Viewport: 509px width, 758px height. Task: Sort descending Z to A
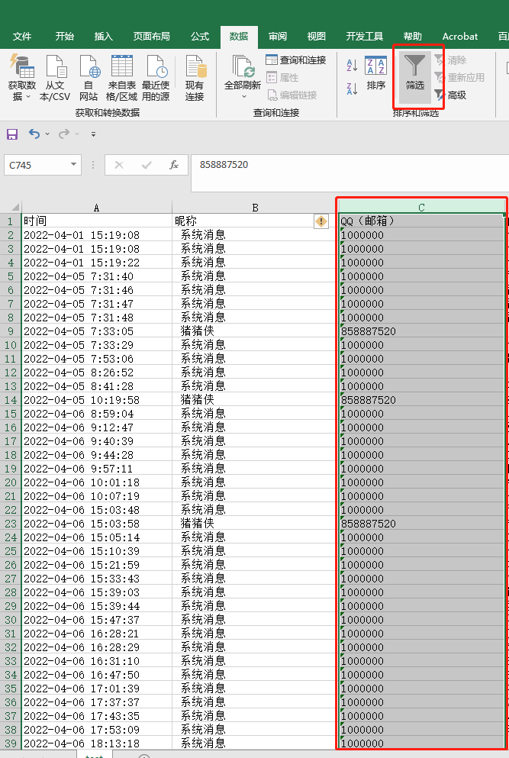(352, 89)
